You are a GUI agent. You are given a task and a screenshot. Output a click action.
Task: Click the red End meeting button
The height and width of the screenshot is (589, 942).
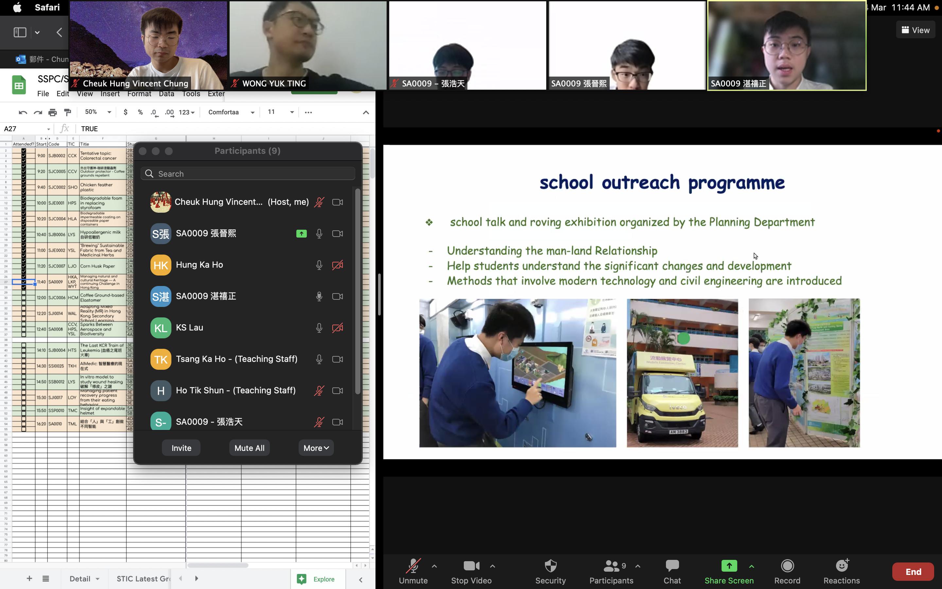point(913,571)
